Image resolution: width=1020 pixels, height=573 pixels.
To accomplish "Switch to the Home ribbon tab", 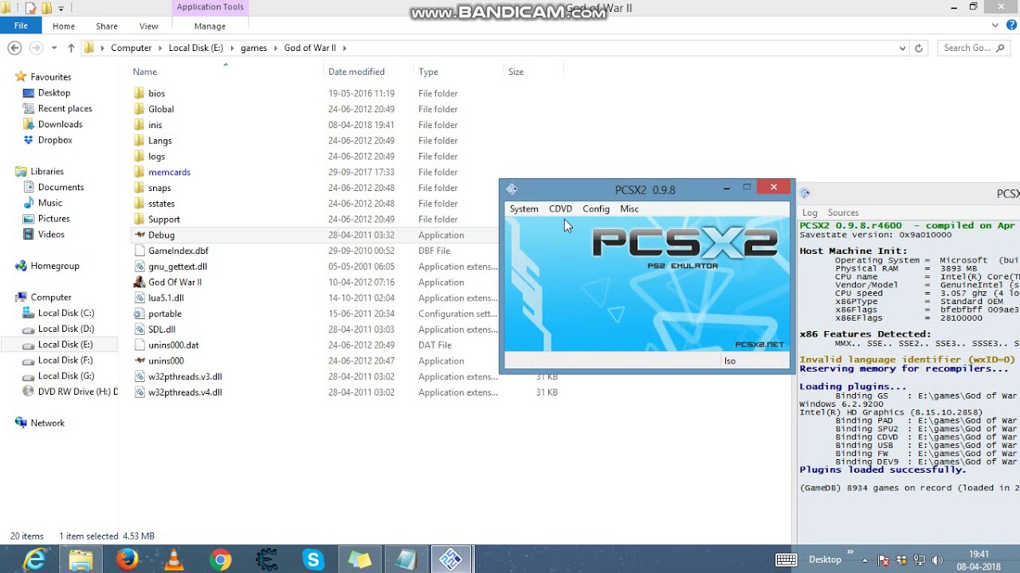I will 64,26.
